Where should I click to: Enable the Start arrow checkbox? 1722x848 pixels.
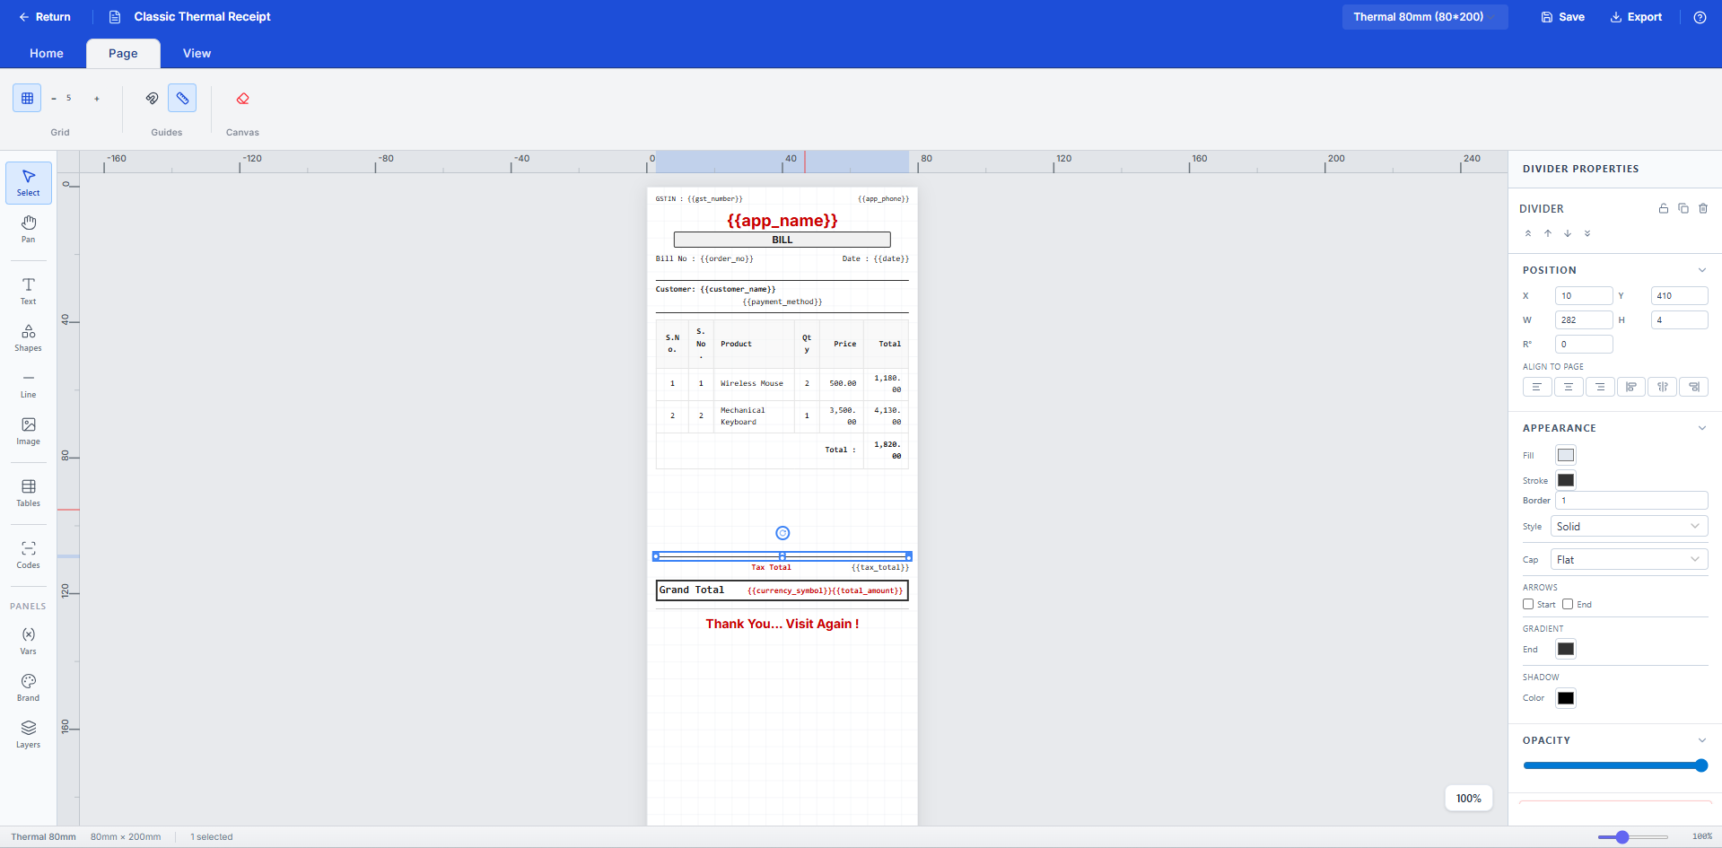tap(1528, 604)
